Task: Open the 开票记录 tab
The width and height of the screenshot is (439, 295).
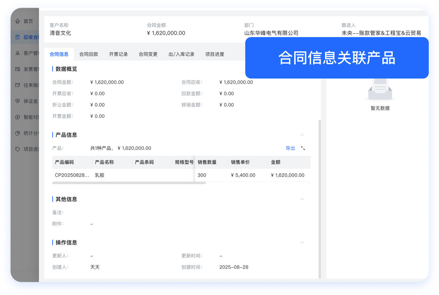Action: [118, 54]
